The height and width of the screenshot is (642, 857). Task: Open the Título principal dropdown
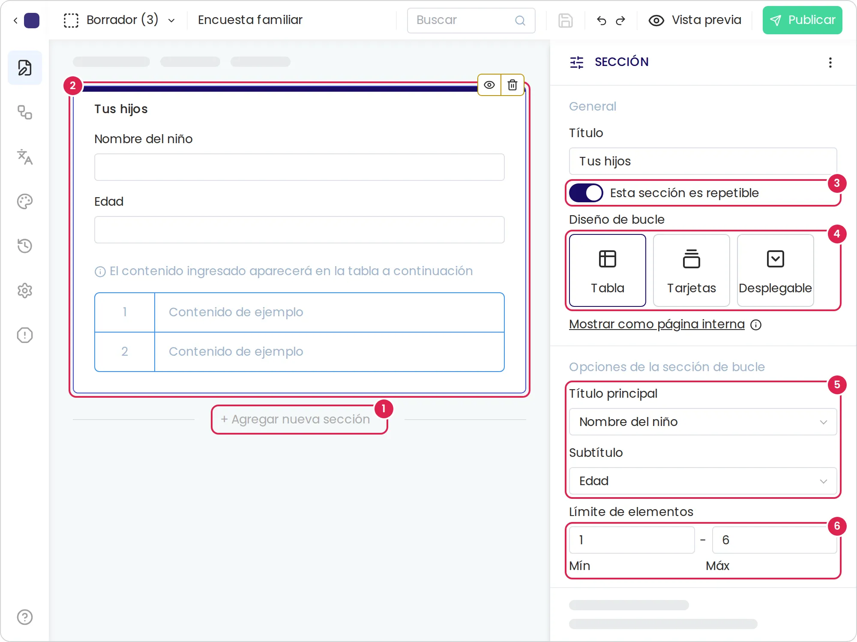tap(703, 422)
